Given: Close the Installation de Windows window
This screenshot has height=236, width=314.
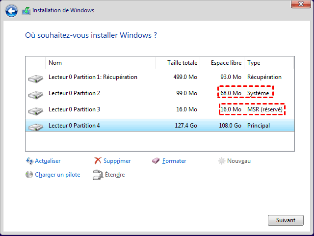Looking at the screenshot, I should pyautogui.click(x=301, y=4).
